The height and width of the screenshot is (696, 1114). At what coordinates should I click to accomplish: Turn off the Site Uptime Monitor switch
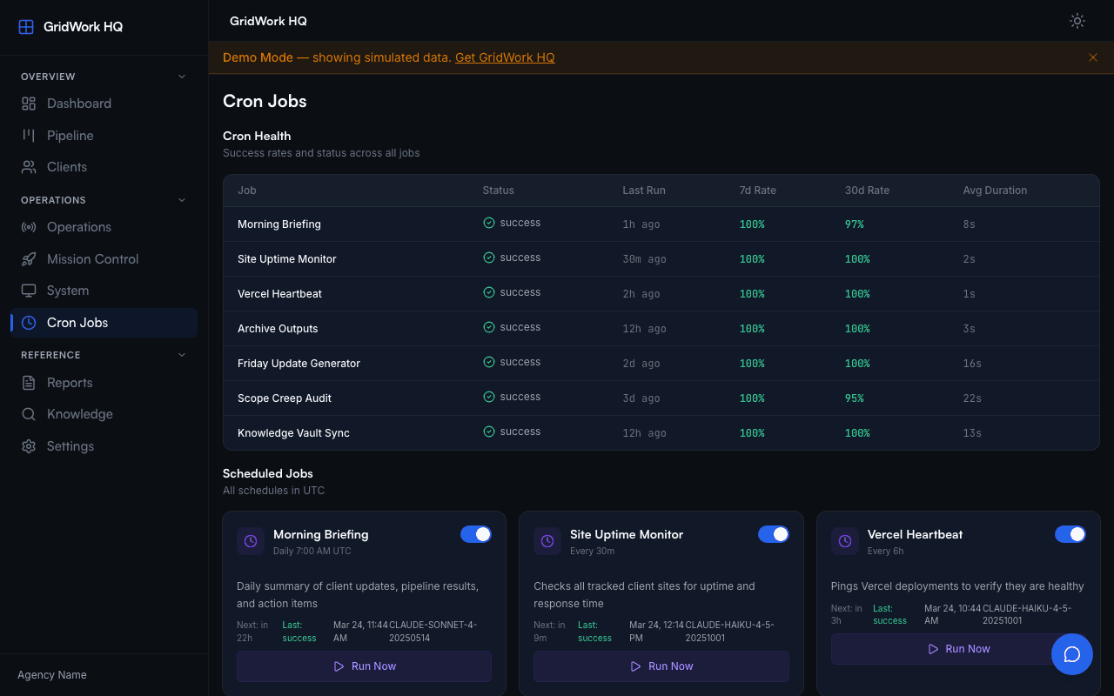click(774, 534)
